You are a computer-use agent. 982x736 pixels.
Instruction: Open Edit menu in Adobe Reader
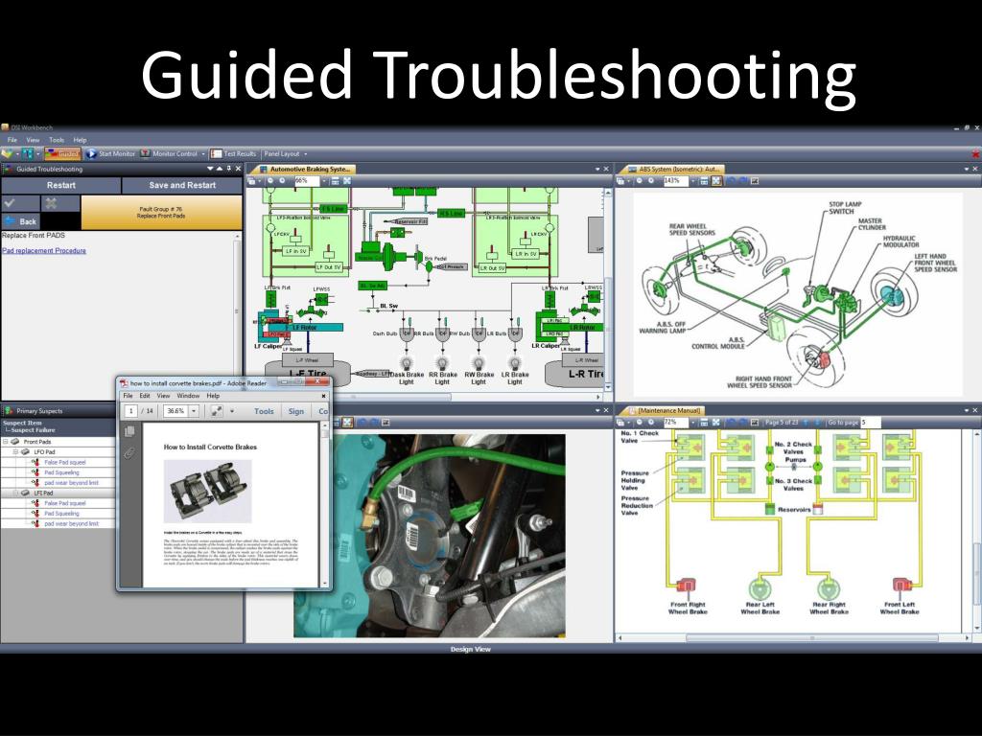[145, 396]
